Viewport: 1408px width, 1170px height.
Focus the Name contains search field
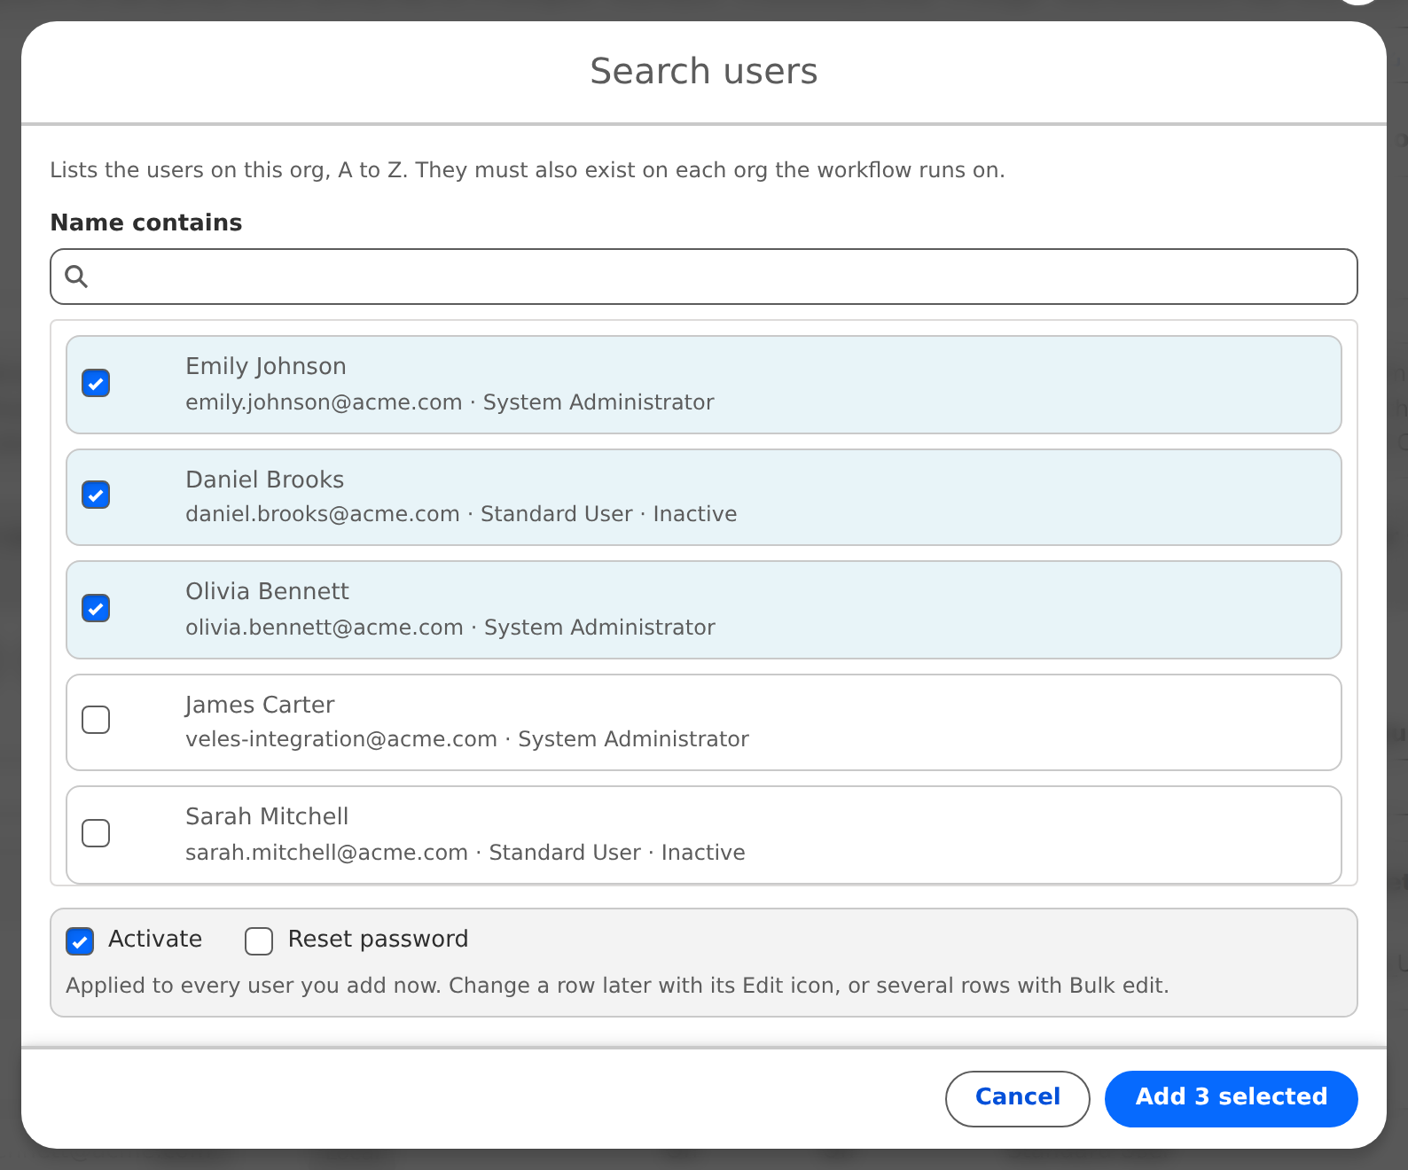704,277
